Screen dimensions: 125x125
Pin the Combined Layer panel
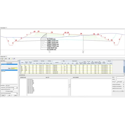[124, 75]
